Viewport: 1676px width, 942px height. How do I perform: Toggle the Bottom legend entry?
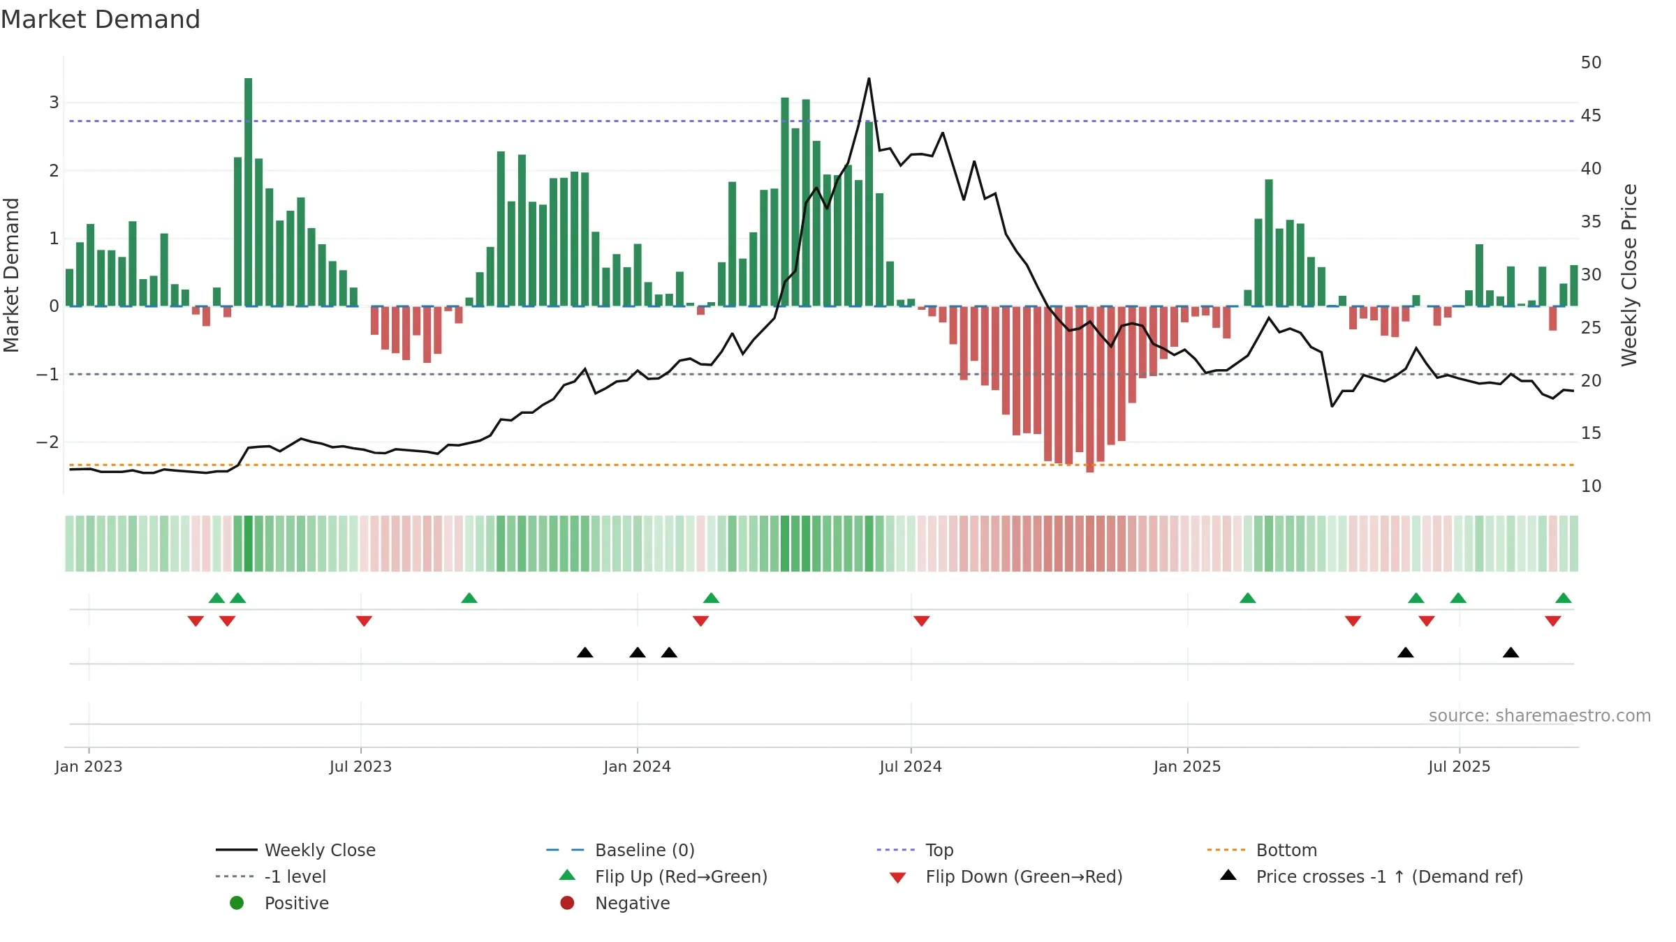pyautogui.click(x=1262, y=850)
